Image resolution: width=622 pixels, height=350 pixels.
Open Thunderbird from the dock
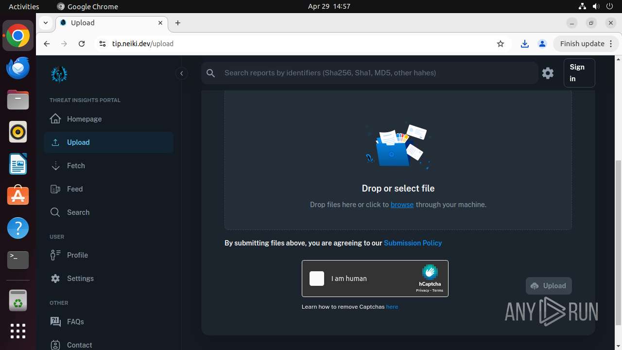pos(18,68)
